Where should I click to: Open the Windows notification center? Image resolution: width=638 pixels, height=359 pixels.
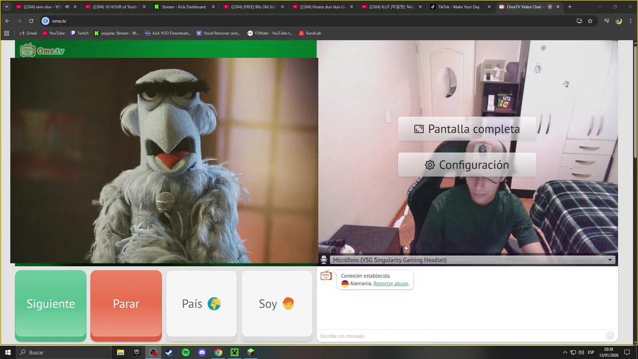(627, 353)
